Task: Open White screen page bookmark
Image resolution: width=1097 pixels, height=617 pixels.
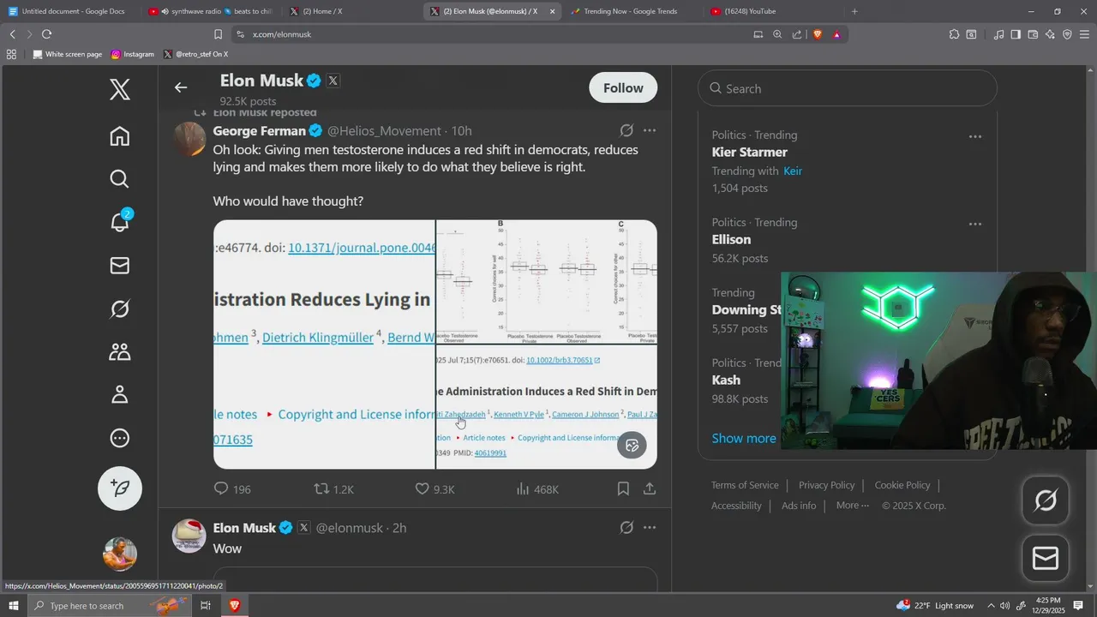Action: point(67,54)
